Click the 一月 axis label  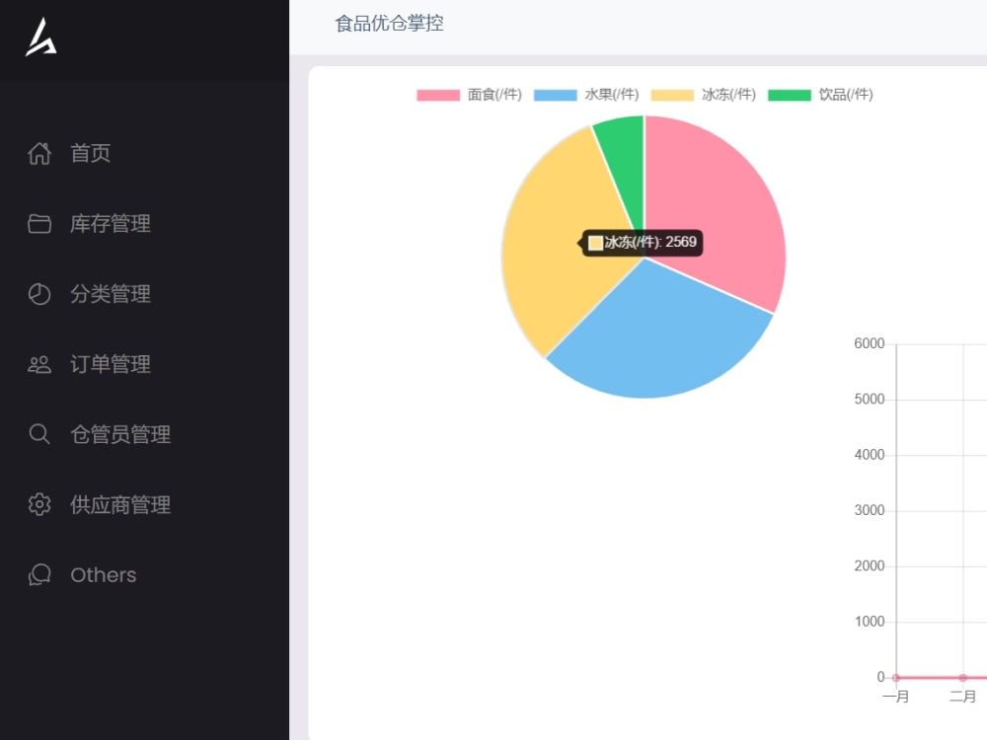(x=896, y=697)
